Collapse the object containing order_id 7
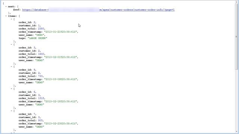This screenshot has width=239, height=134. tap(12, 111)
